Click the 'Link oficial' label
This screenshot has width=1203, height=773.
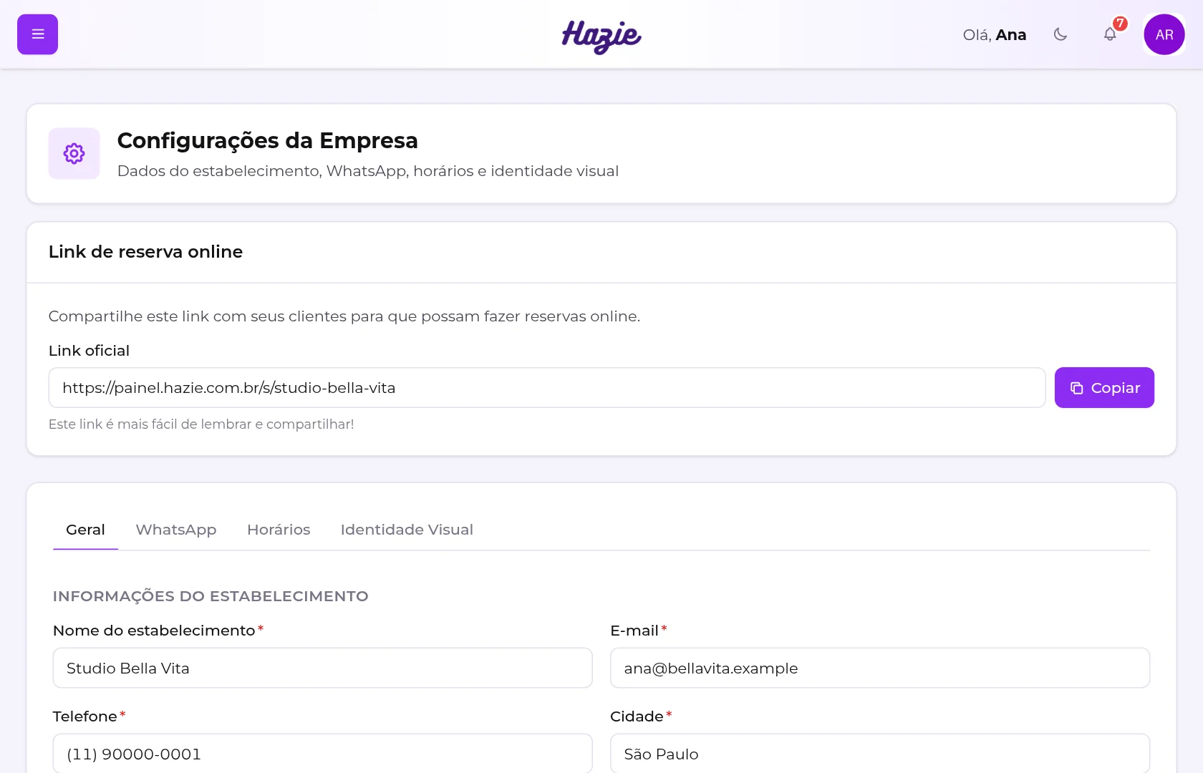pyautogui.click(x=90, y=351)
